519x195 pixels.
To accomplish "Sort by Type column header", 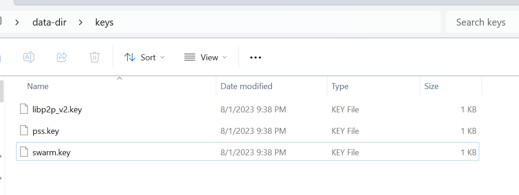I will [x=340, y=86].
